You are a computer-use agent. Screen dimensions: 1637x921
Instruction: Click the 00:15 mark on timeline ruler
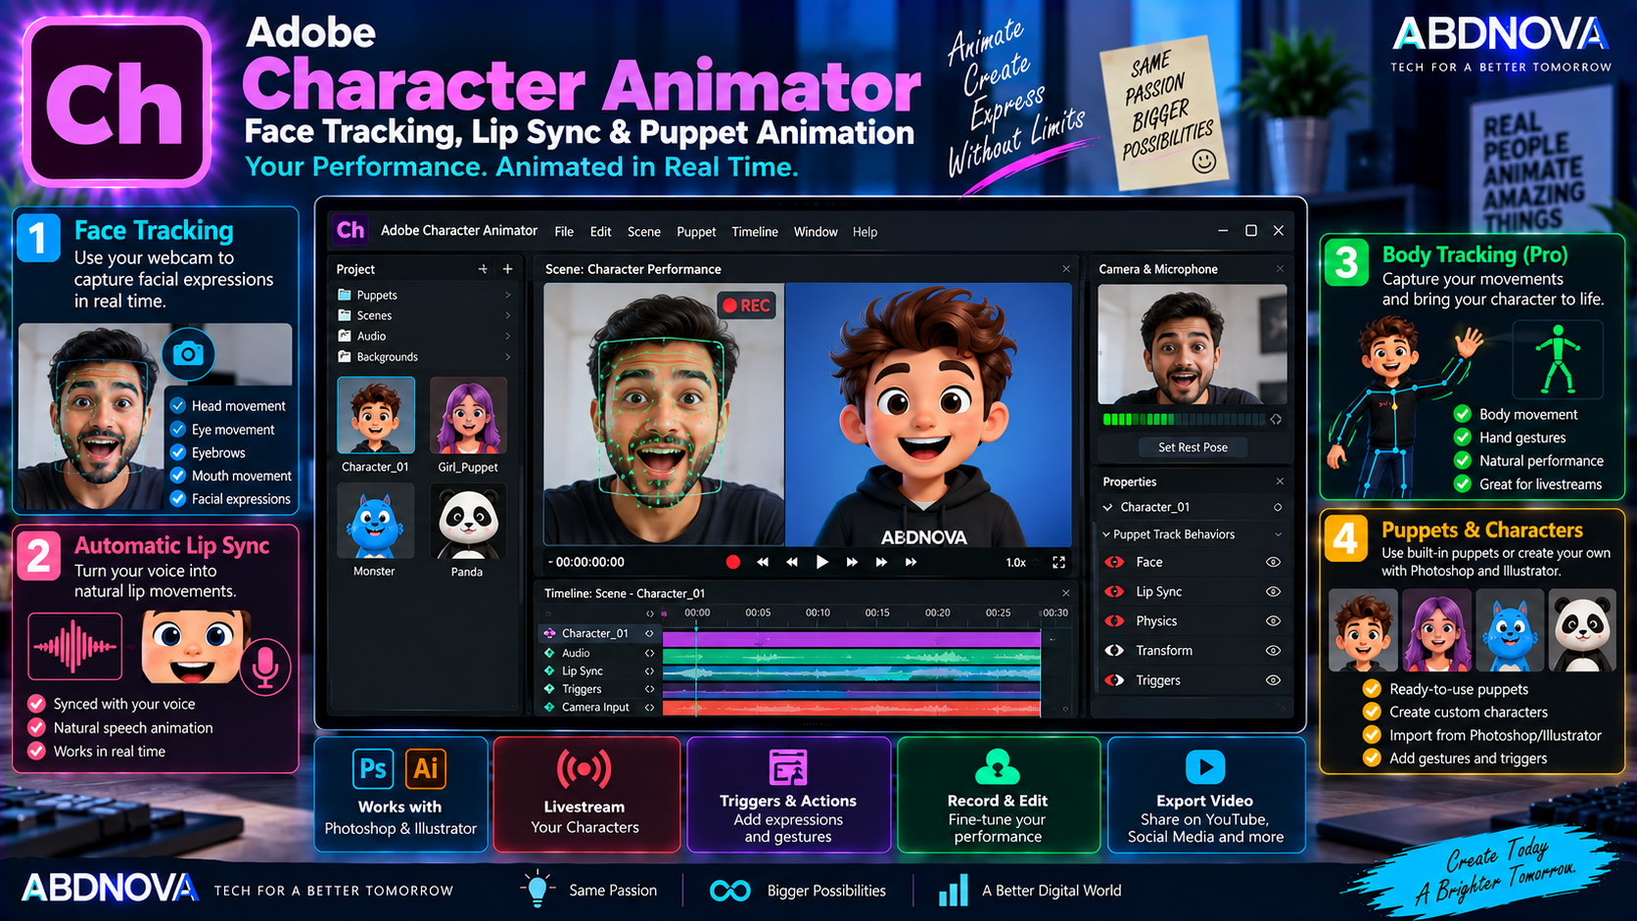tap(877, 613)
